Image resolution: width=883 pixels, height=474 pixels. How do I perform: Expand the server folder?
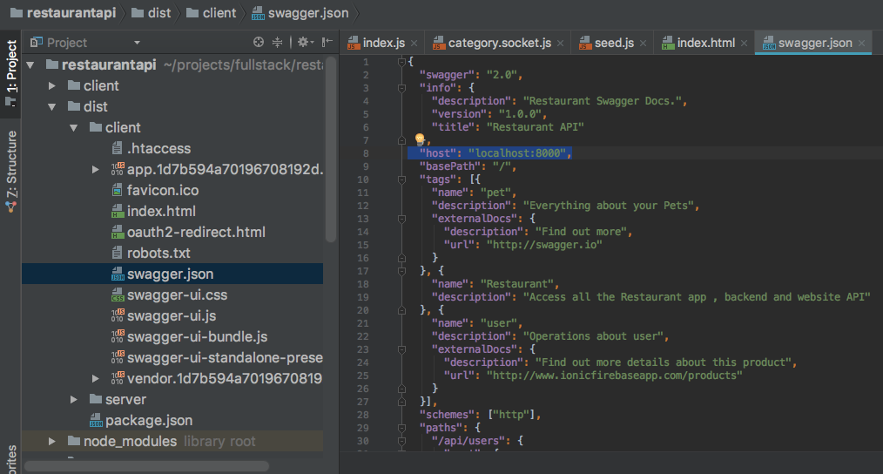point(73,400)
